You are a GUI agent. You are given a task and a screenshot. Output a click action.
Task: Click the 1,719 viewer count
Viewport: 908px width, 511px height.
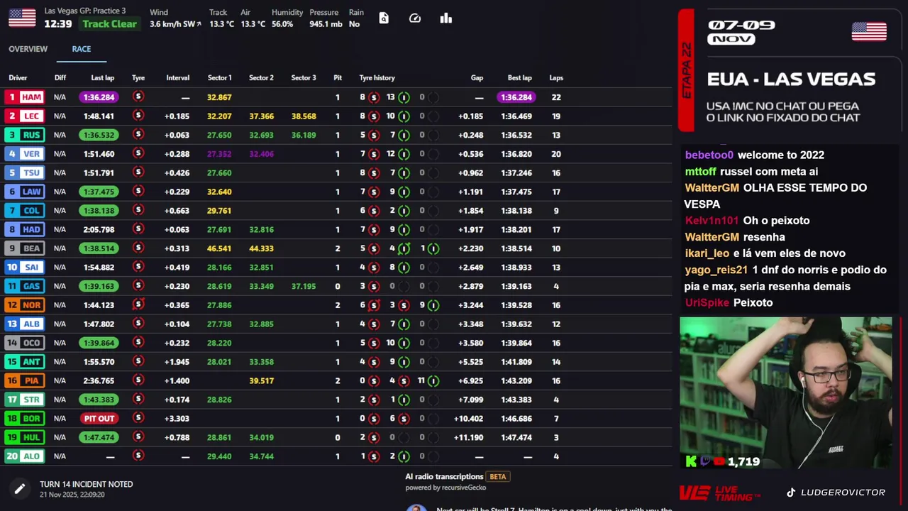(744, 462)
